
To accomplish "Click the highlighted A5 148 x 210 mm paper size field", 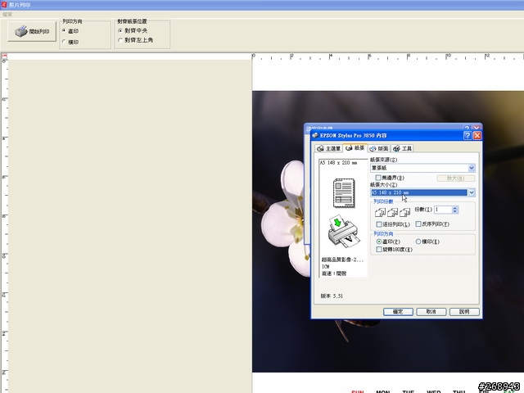I will pyautogui.click(x=418, y=192).
